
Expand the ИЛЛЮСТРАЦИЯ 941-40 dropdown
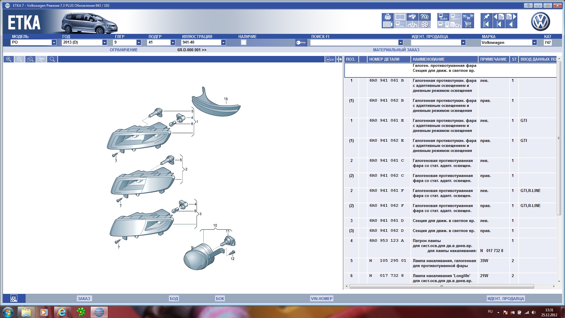(223, 42)
